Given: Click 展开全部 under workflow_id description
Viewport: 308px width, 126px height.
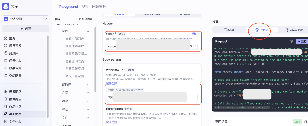Looking at the screenshot, I should pyautogui.click(x=112, y=83).
